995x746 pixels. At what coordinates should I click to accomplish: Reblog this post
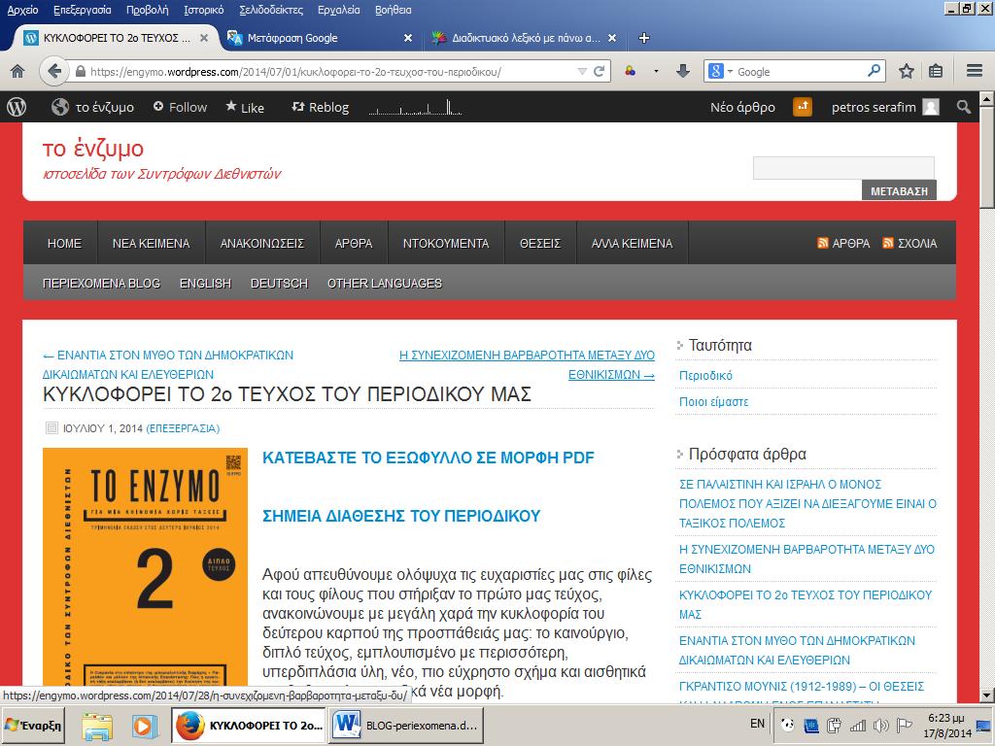(320, 107)
